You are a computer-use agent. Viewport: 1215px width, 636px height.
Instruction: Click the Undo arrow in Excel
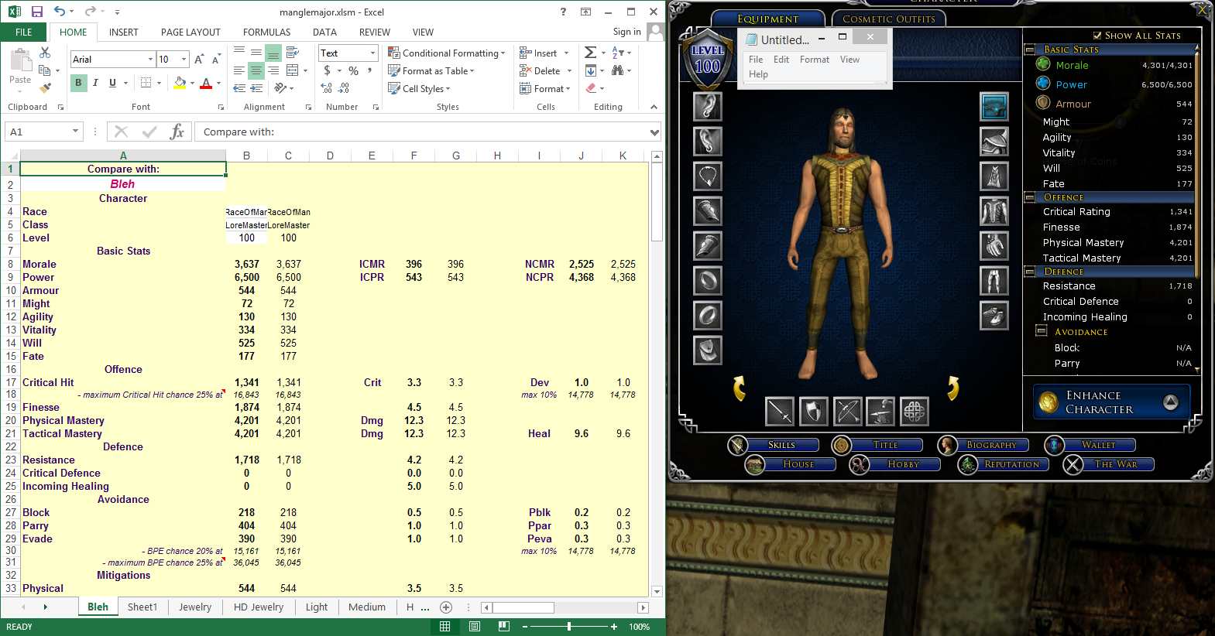click(60, 12)
